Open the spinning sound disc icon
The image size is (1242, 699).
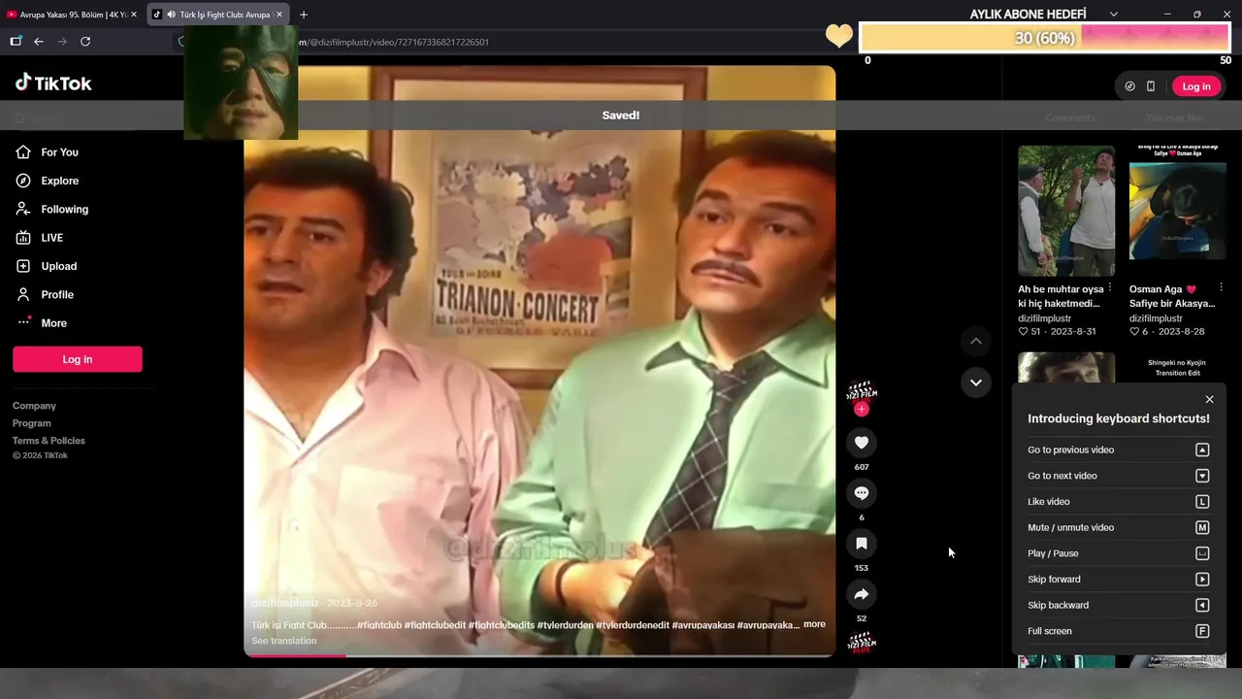tap(862, 644)
